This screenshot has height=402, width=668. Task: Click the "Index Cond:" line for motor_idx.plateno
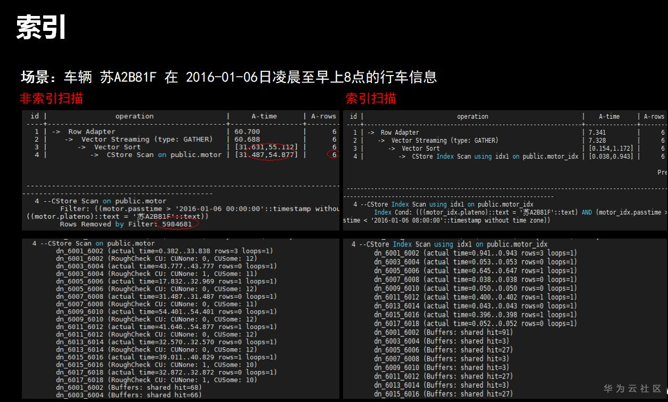[x=520, y=212]
